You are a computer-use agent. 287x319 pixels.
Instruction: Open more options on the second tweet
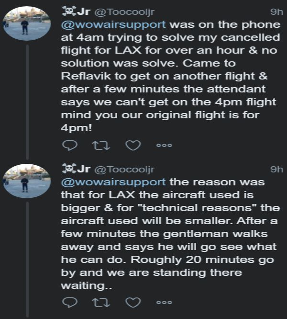point(165,303)
